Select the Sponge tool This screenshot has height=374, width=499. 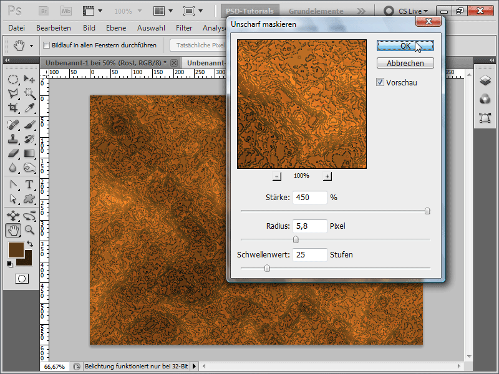[x=29, y=168]
